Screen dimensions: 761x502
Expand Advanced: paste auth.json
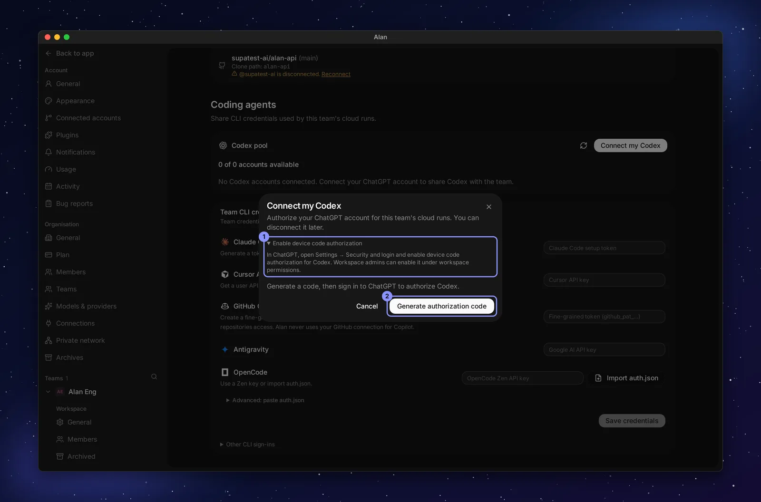tap(265, 400)
